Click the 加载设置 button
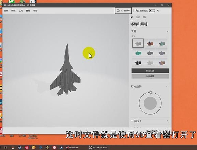The image size is (197, 150). (150, 76)
